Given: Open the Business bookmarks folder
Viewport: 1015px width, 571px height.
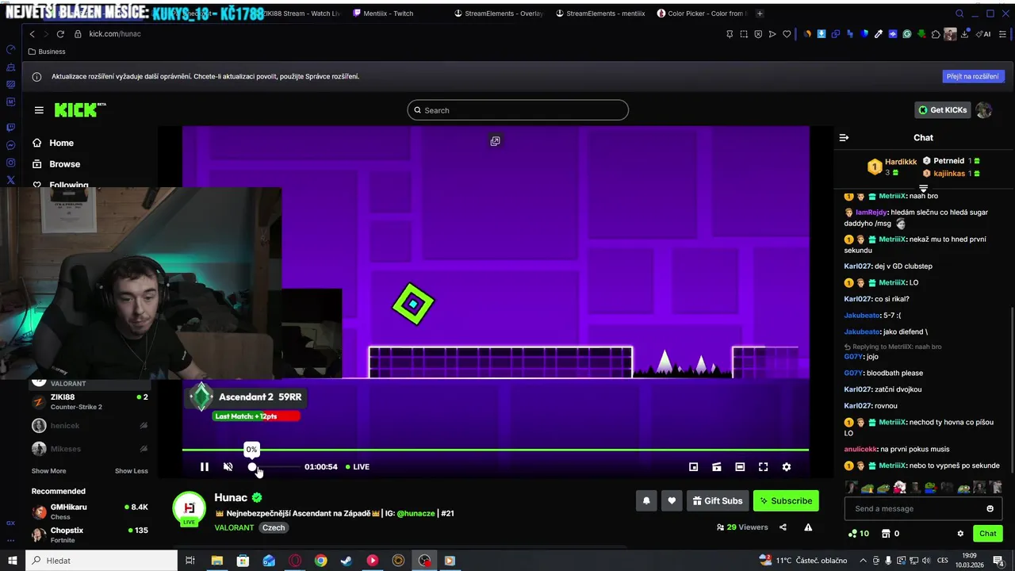Looking at the screenshot, I should (47, 52).
